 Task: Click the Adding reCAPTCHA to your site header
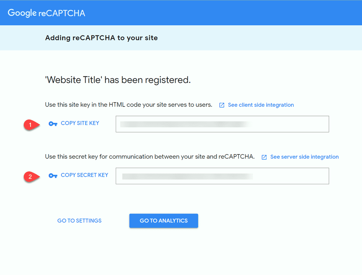click(101, 38)
